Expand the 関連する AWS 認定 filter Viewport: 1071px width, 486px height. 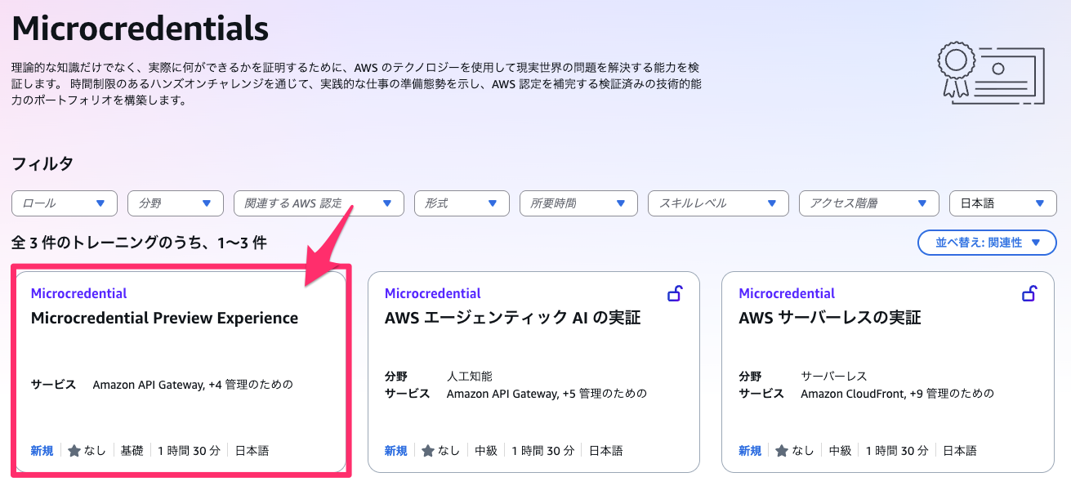(319, 203)
